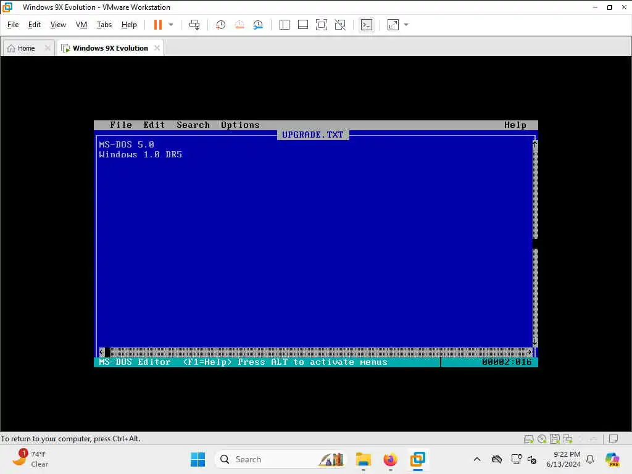This screenshot has width=632, height=474.
Task: Click the network adapter status icon
Action: click(x=568, y=439)
